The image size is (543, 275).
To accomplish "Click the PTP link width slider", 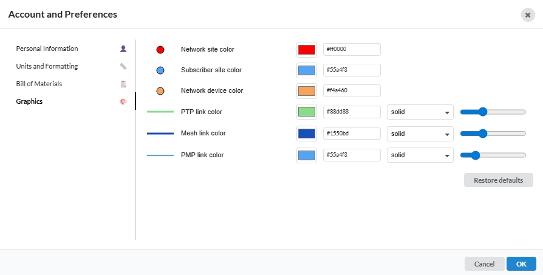I will 493,112.
